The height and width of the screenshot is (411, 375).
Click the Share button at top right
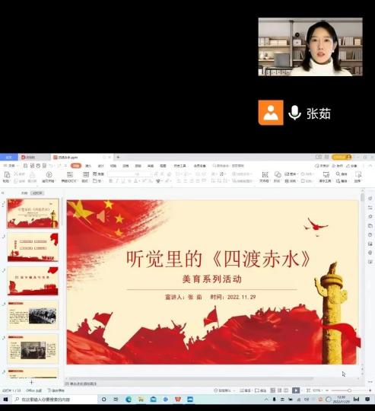click(351, 166)
